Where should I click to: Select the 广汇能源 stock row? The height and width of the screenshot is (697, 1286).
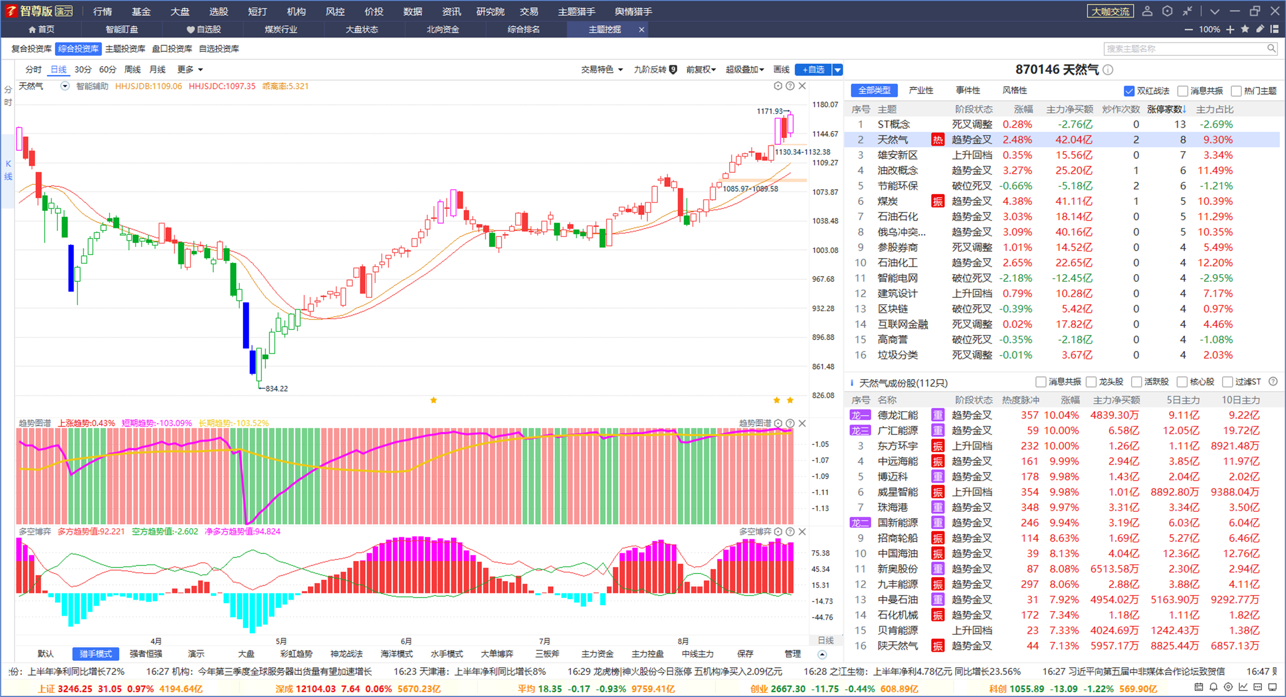coord(1061,430)
